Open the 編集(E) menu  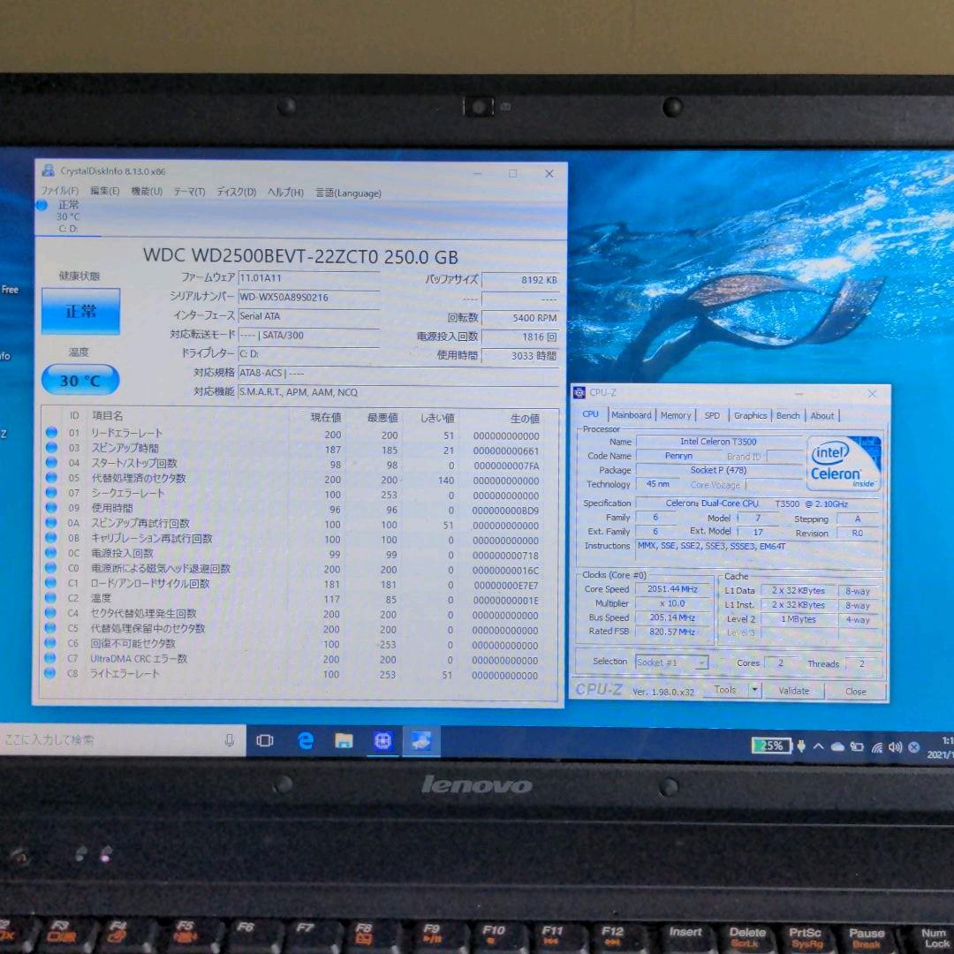[104, 191]
